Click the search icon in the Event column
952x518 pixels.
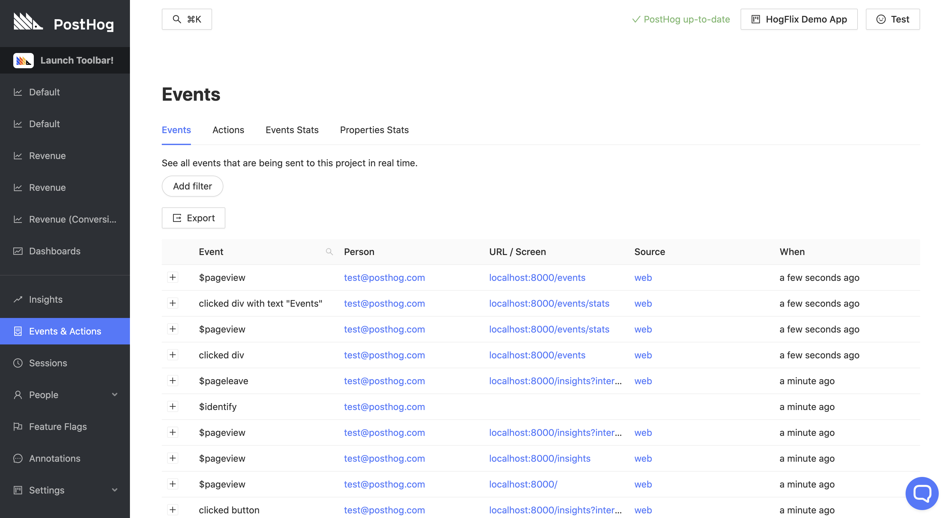click(x=329, y=252)
